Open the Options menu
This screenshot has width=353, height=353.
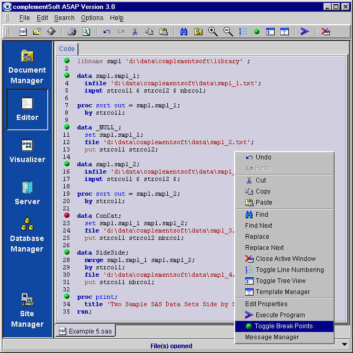[x=92, y=18]
